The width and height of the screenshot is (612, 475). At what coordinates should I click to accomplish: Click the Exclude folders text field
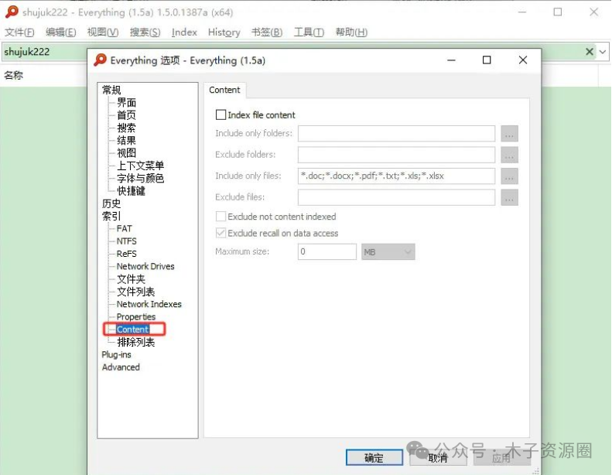point(396,155)
